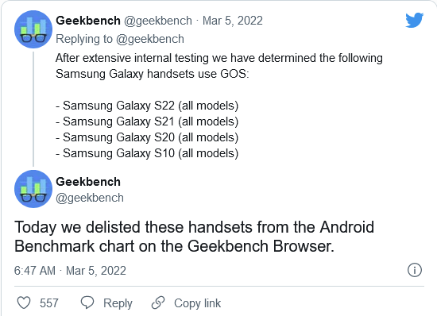The image size is (437, 316).
Task: Click the Samsung Galaxy S22 list line
Action: [147, 106]
